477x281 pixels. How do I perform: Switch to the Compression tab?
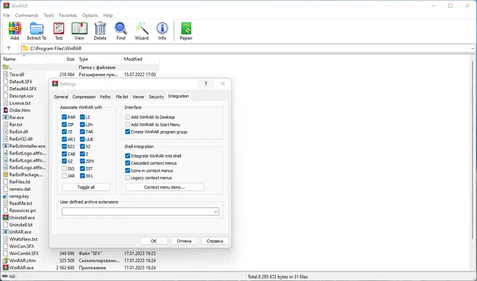84,96
